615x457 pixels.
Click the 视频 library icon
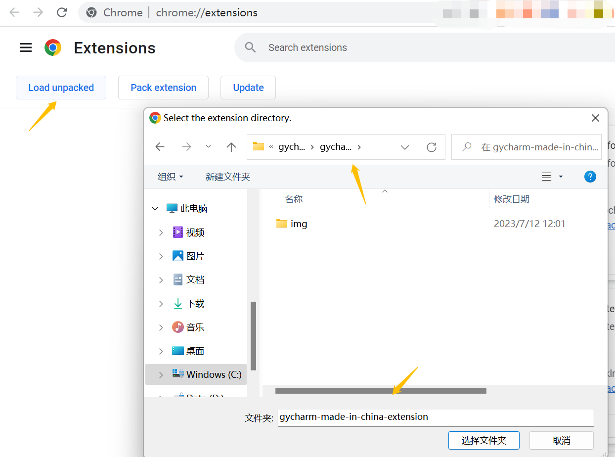click(x=178, y=232)
